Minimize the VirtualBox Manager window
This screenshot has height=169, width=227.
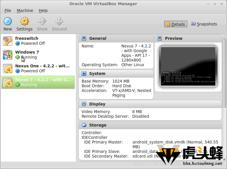[x=208, y=4]
